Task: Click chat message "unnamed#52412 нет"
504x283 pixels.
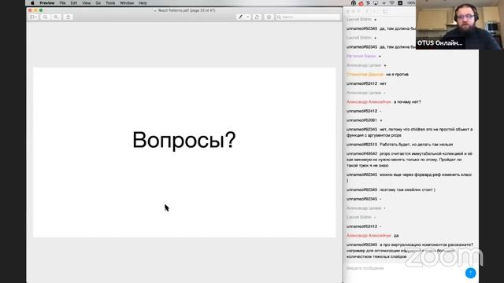Action: (366, 84)
